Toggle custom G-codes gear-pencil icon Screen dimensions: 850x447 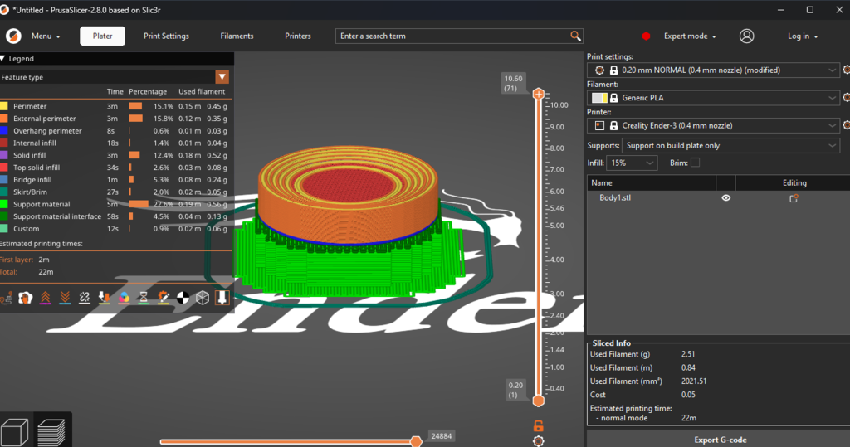pos(164,298)
